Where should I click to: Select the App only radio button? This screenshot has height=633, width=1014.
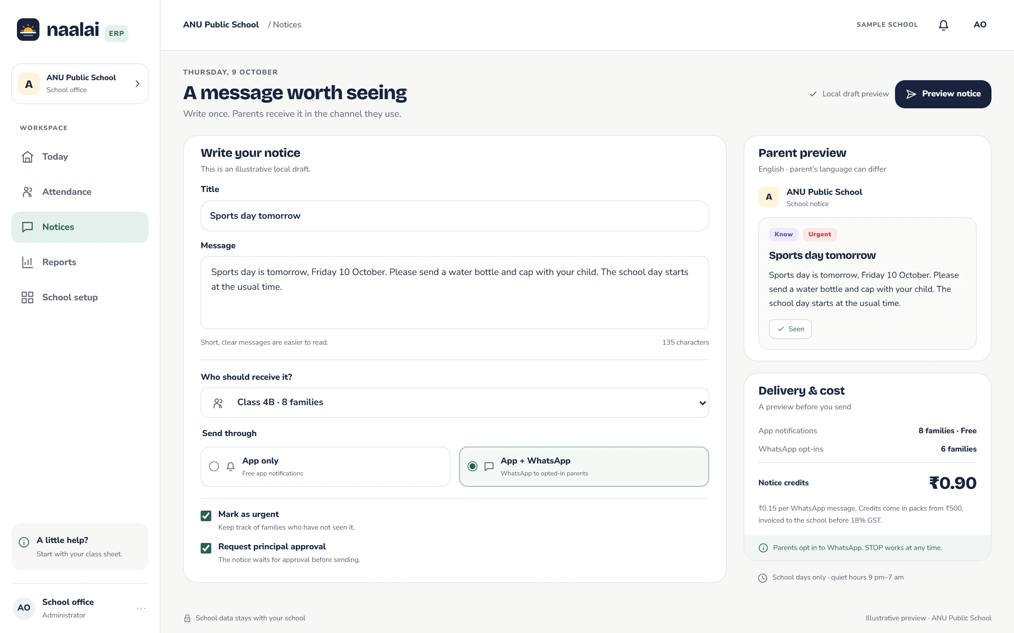(x=214, y=466)
